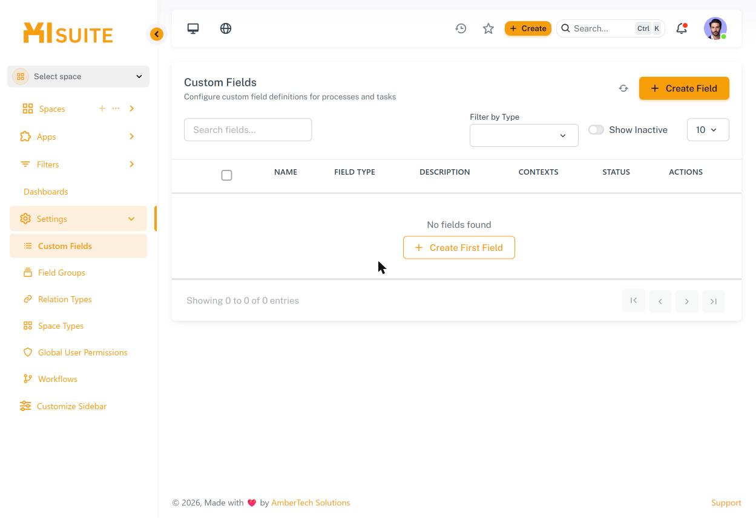The image size is (756, 518).
Task: Click the Apps puzzle piece icon
Action: pyautogui.click(x=25, y=137)
